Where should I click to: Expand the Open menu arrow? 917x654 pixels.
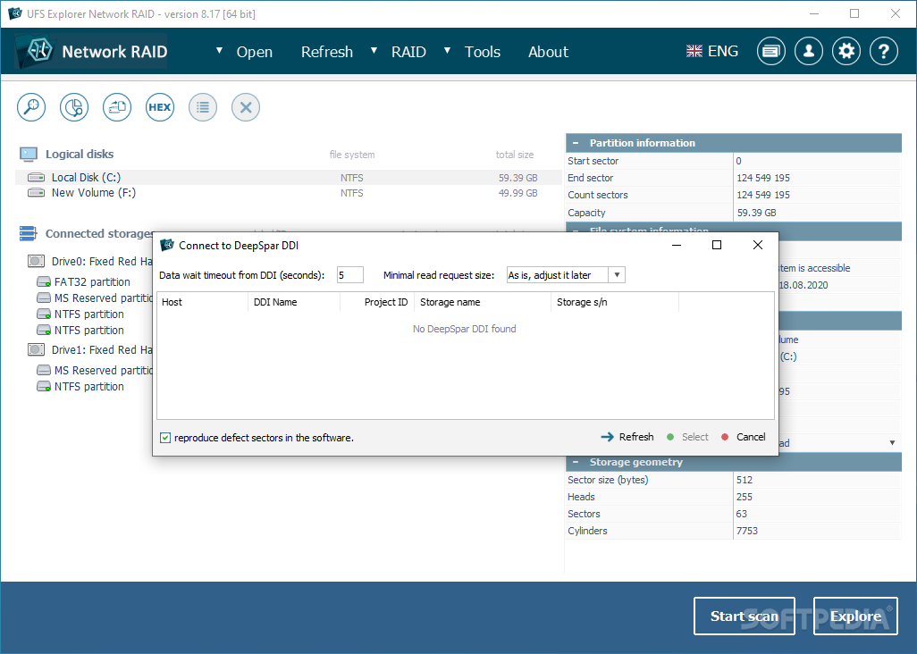click(x=219, y=51)
